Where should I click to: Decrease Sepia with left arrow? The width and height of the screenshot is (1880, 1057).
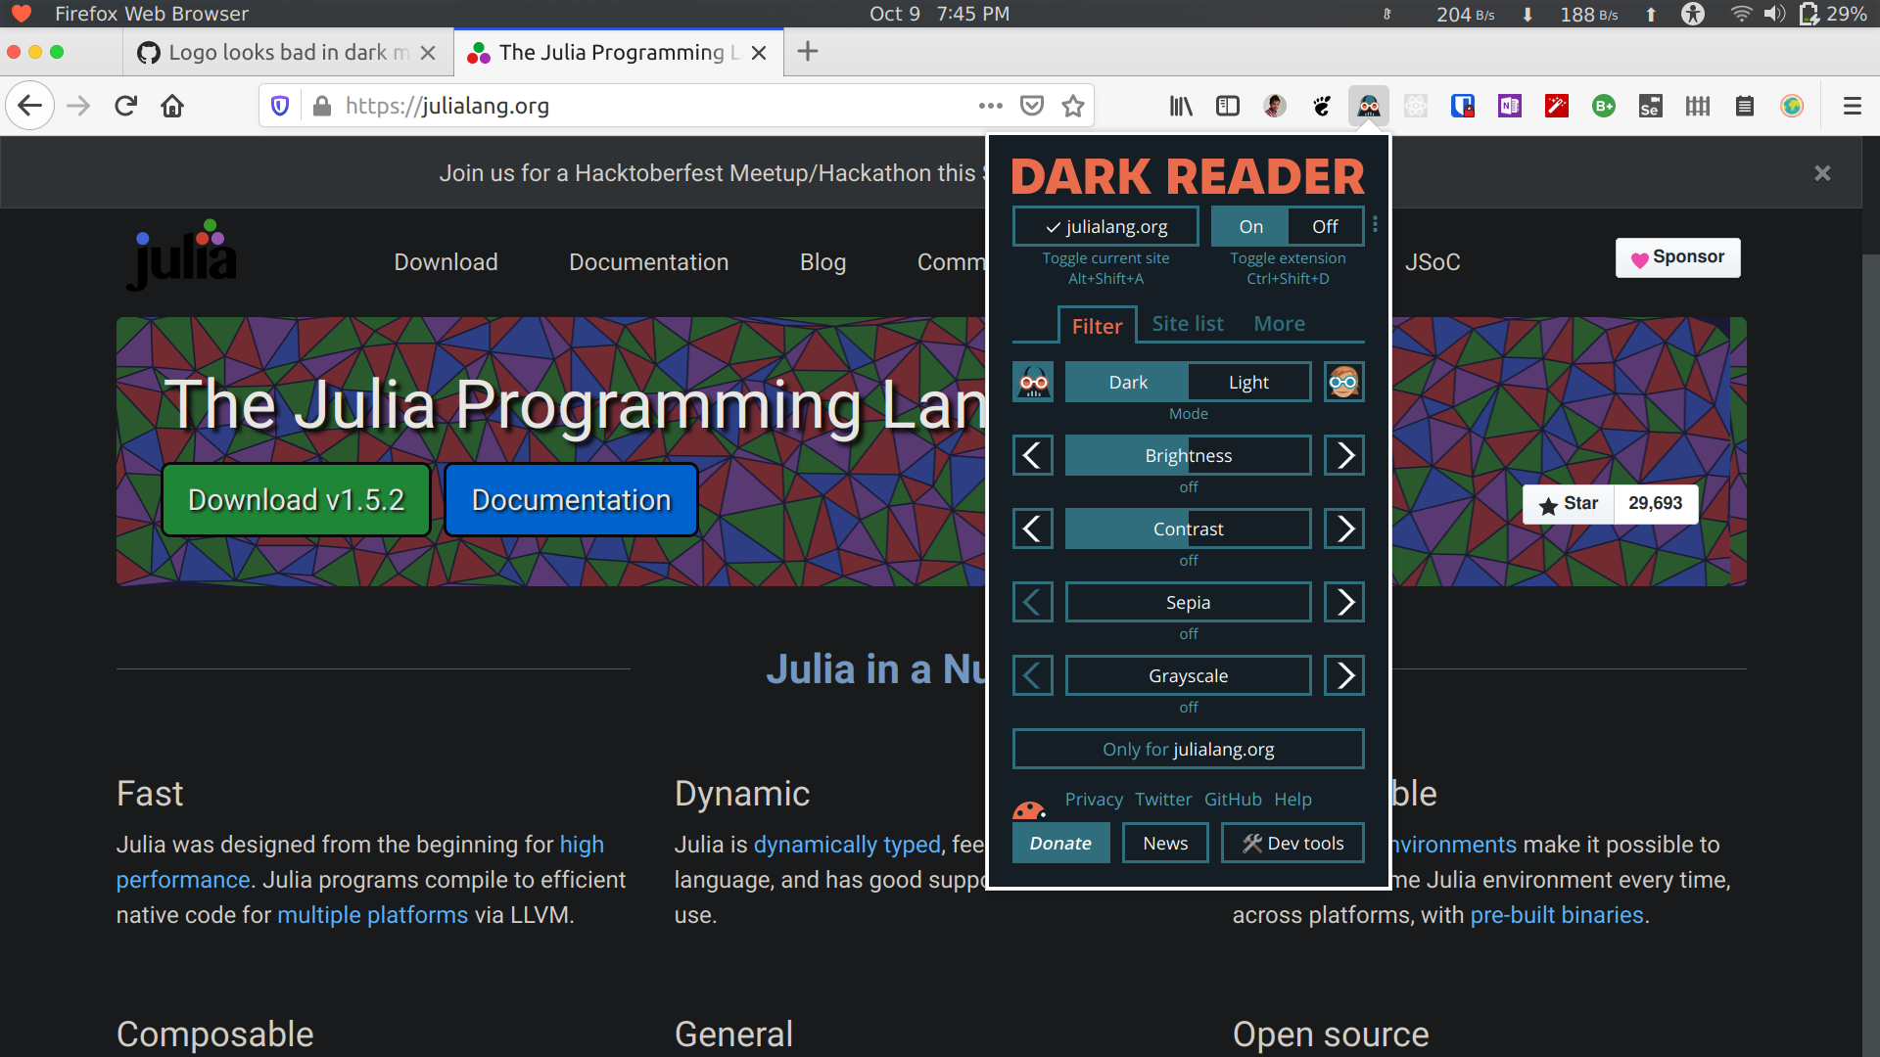pos(1033,602)
